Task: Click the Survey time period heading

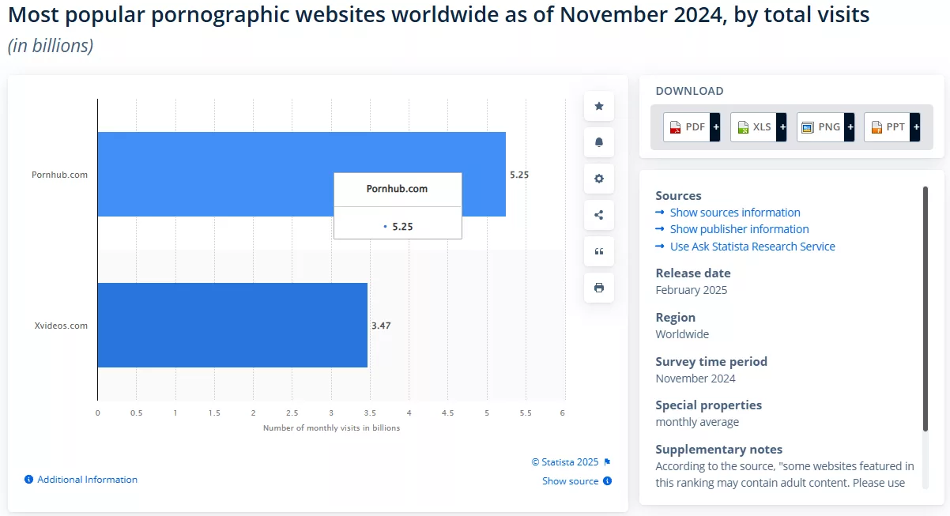Action: [711, 362]
